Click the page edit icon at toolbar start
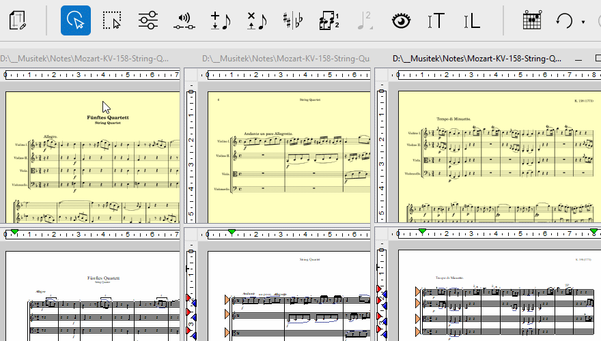The width and height of the screenshot is (601, 341). pyautogui.click(x=18, y=20)
